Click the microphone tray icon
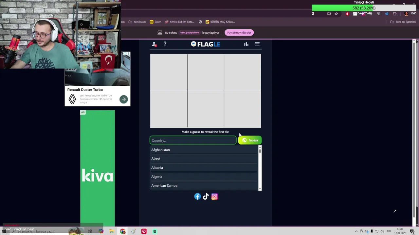This screenshot has height=235, width=419. point(372,231)
